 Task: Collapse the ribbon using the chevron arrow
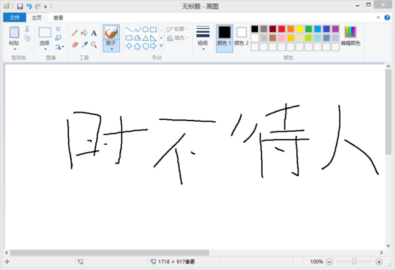(379, 18)
